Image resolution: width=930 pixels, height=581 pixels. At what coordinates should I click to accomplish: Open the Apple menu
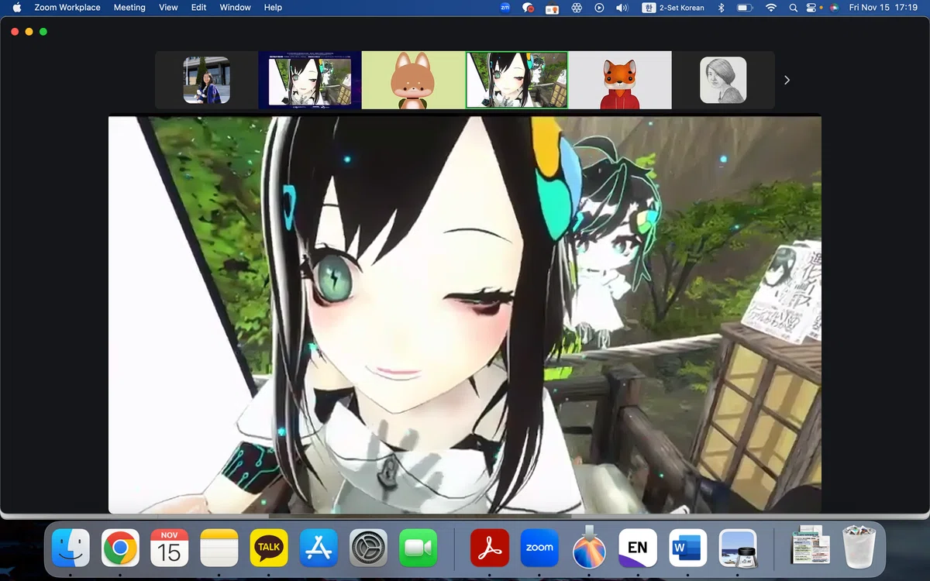tap(16, 7)
